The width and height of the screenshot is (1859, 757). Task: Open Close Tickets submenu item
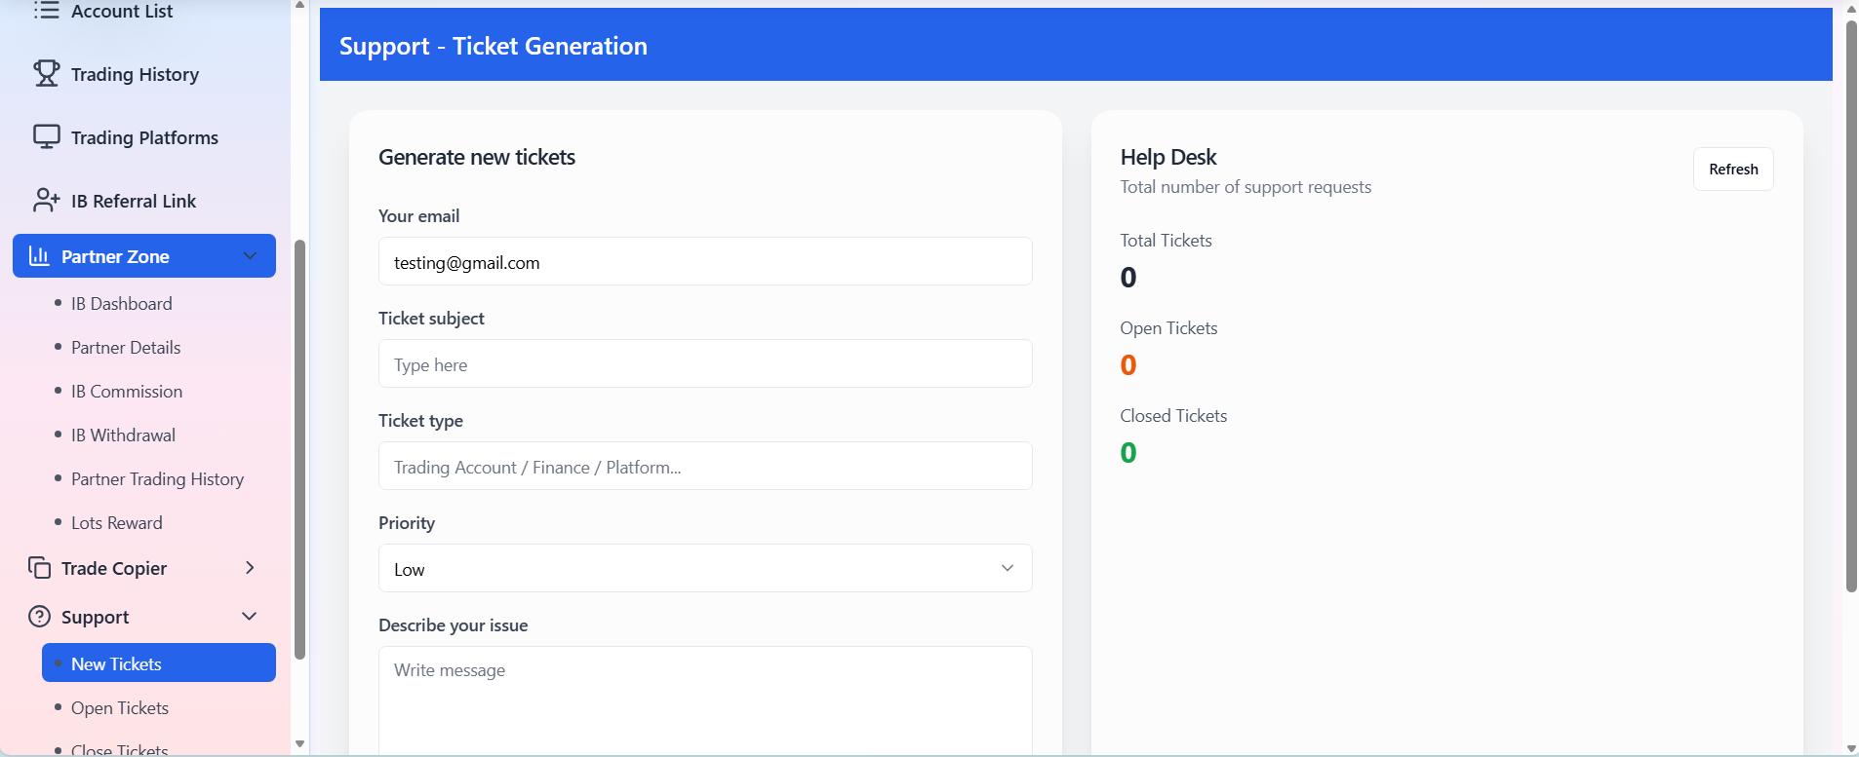[120, 749]
